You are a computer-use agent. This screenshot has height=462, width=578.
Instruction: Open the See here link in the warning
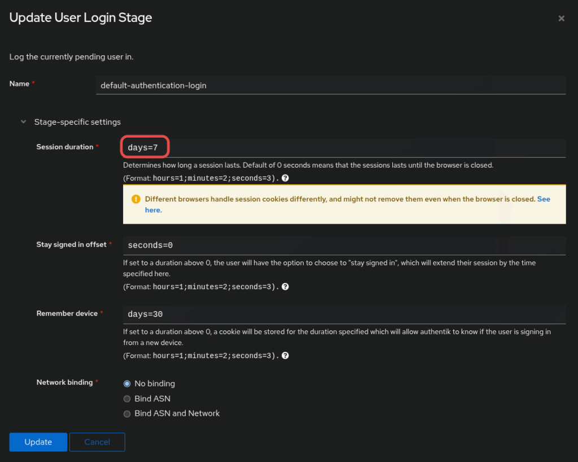(x=544, y=199)
